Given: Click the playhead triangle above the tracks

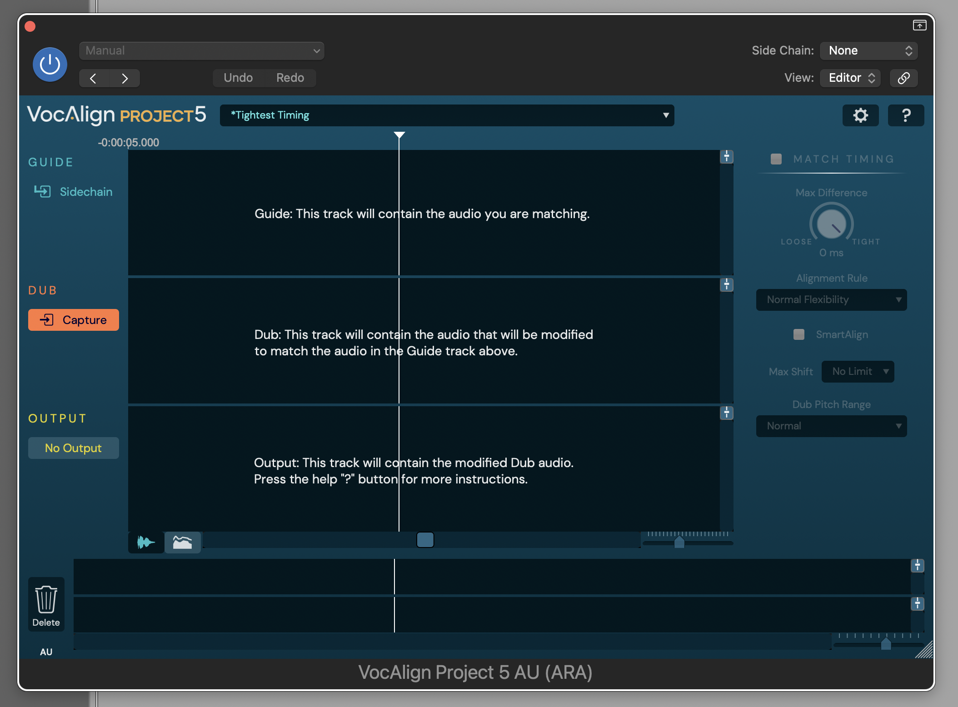Looking at the screenshot, I should point(399,135).
